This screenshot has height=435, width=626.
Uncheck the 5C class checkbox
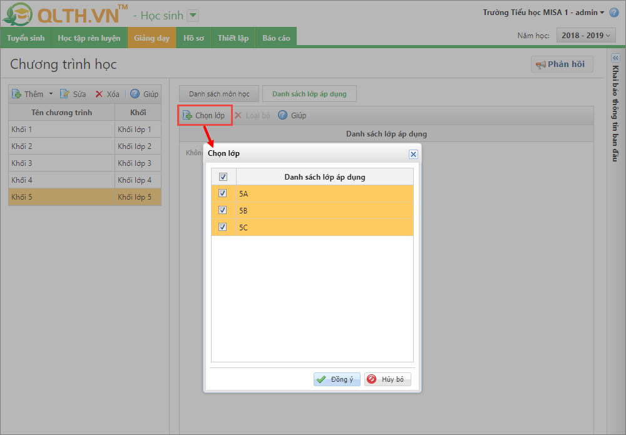223,227
